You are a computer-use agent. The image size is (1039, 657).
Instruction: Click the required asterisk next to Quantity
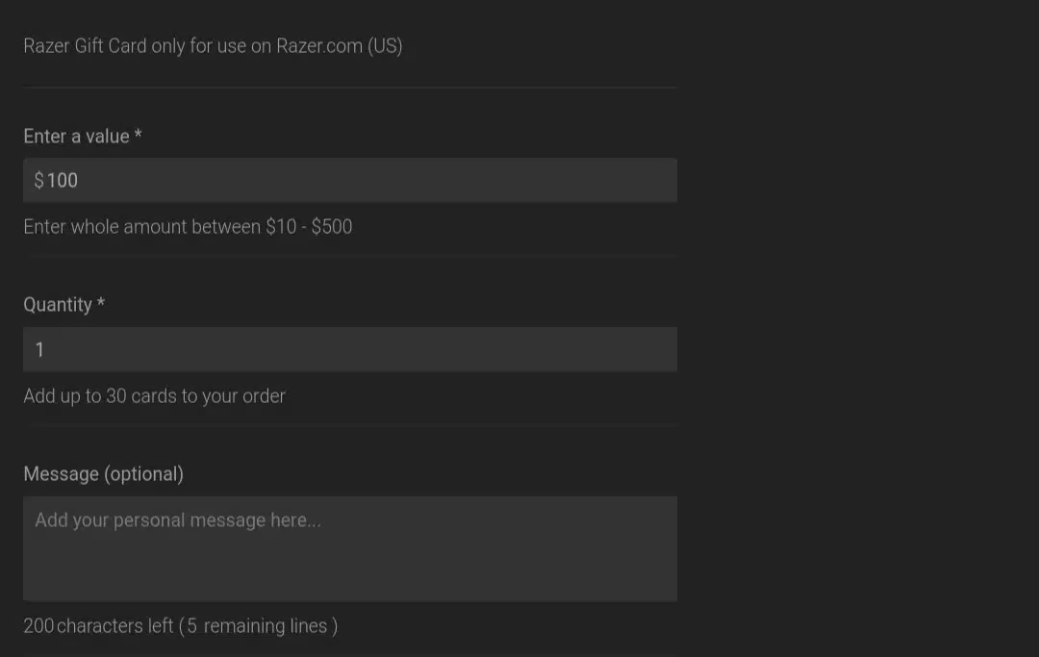[101, 303]
